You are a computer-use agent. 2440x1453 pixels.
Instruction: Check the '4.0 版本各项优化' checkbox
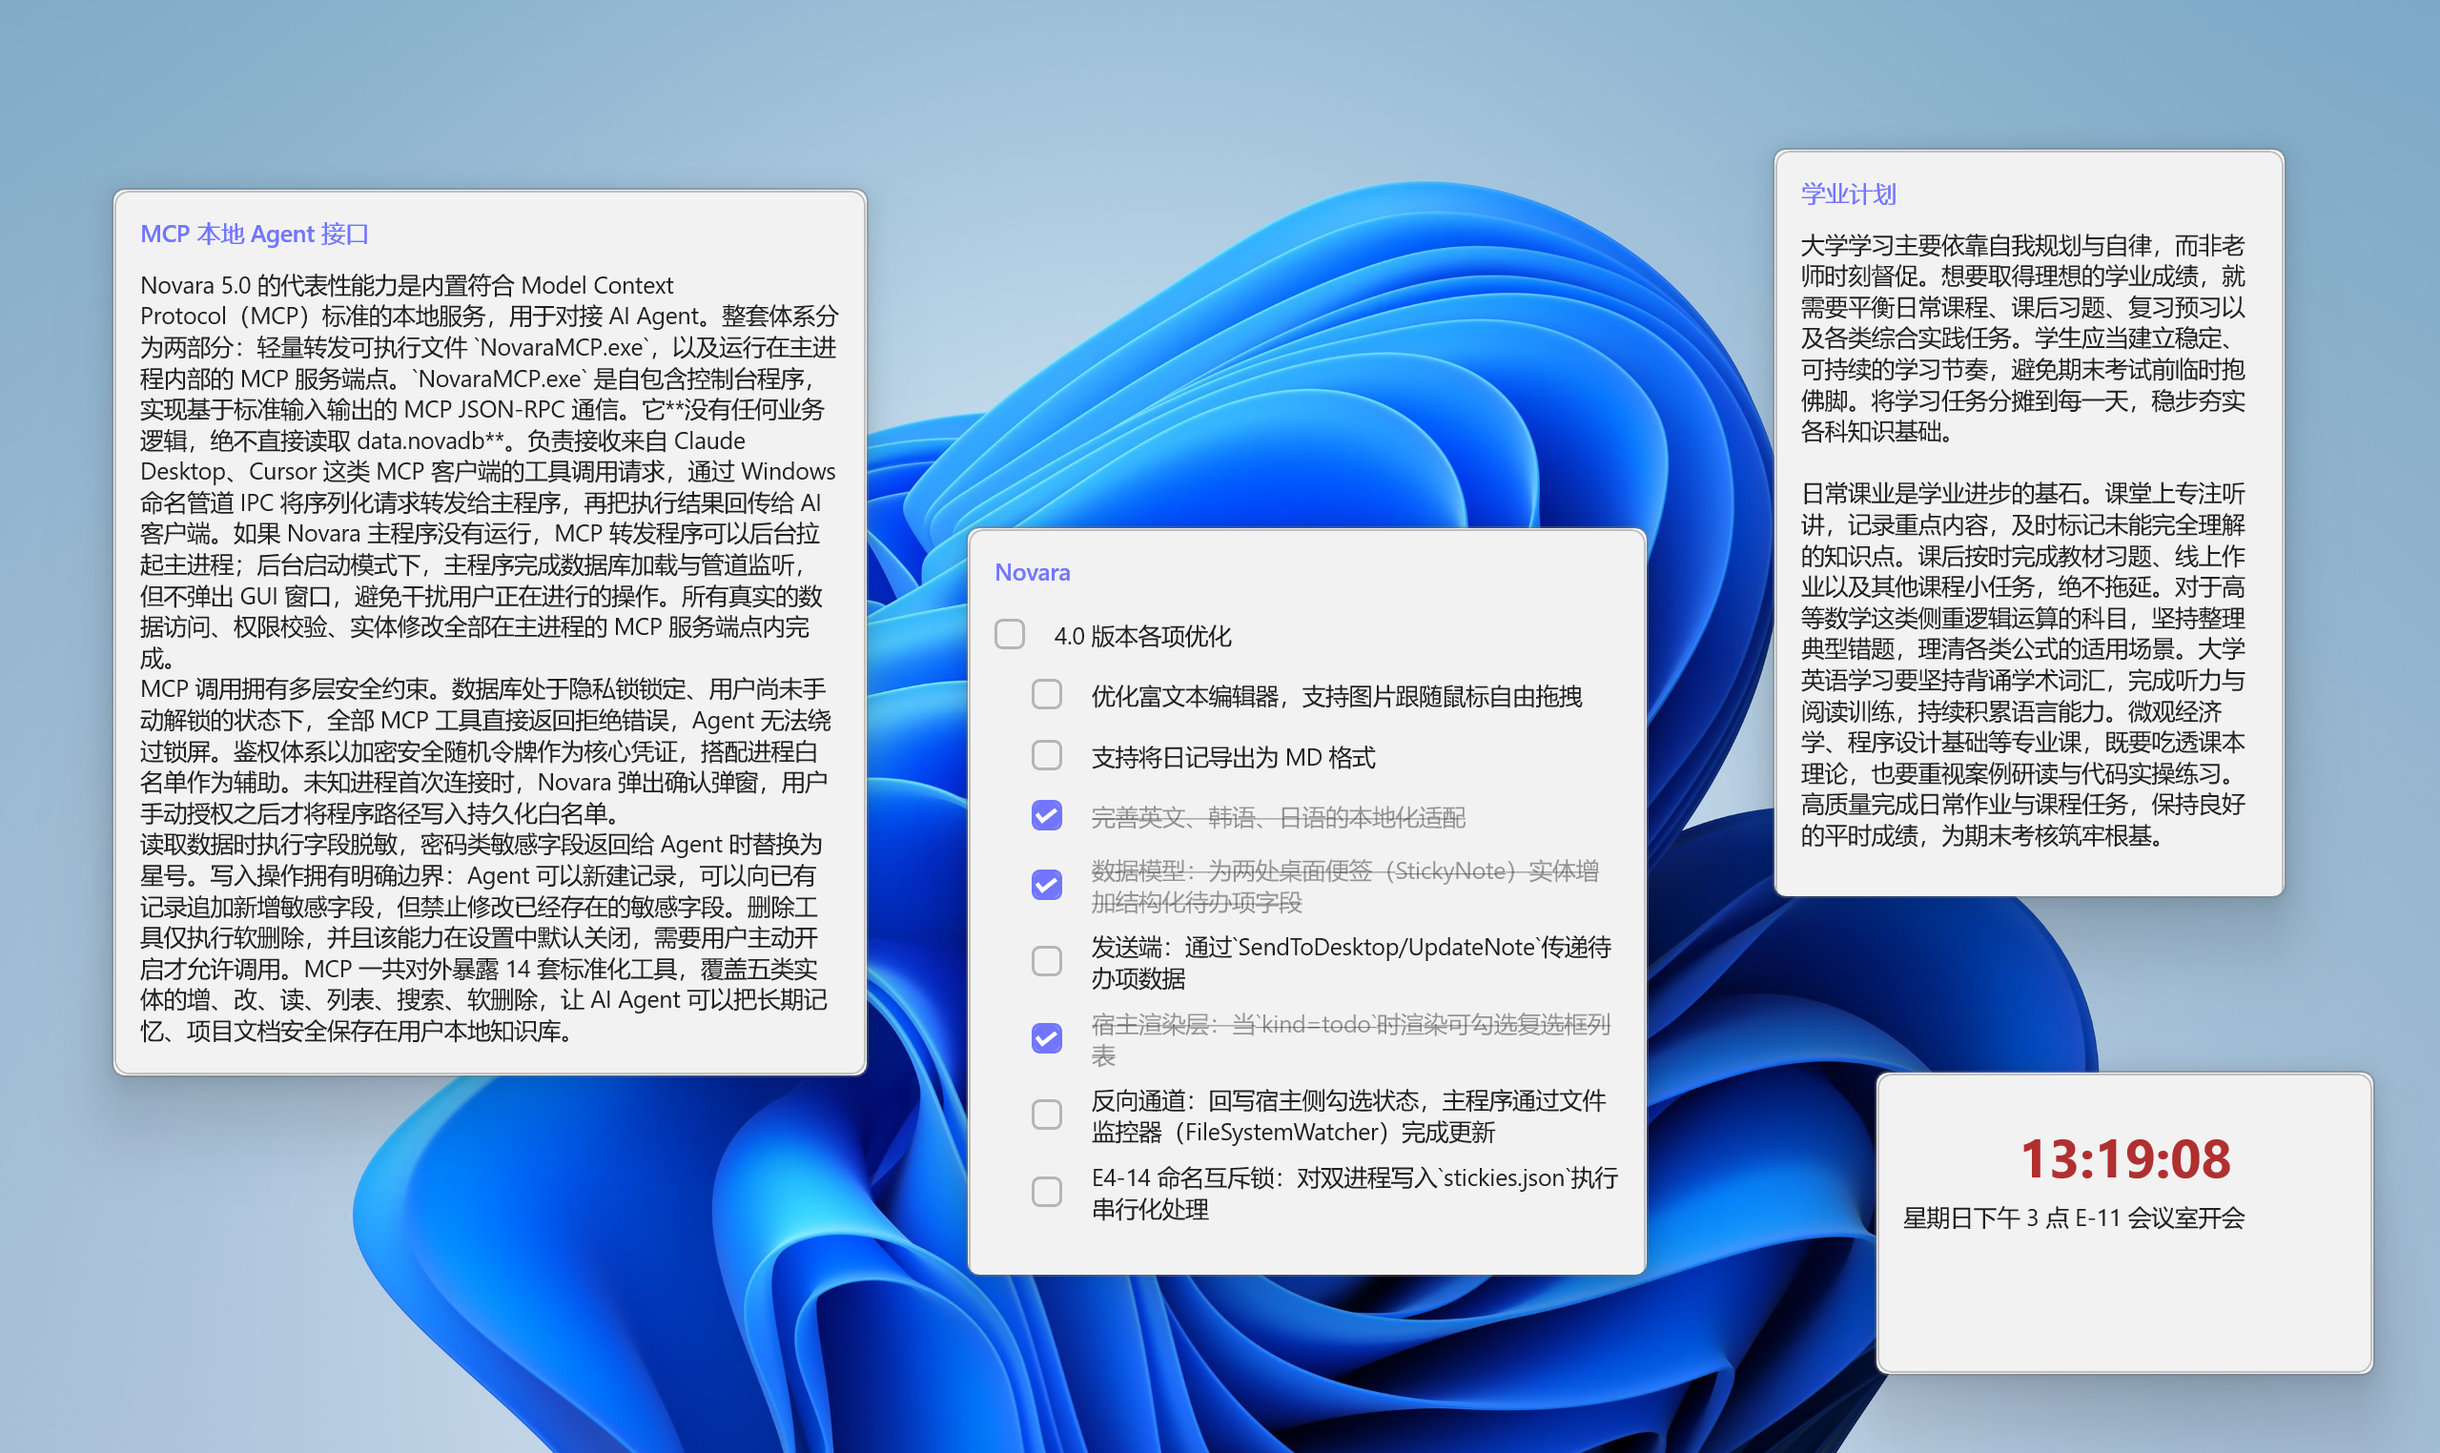(x=1010, y=634)
